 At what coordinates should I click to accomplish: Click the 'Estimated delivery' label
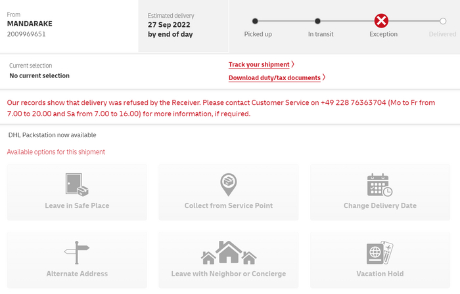[x=171, y=16]
